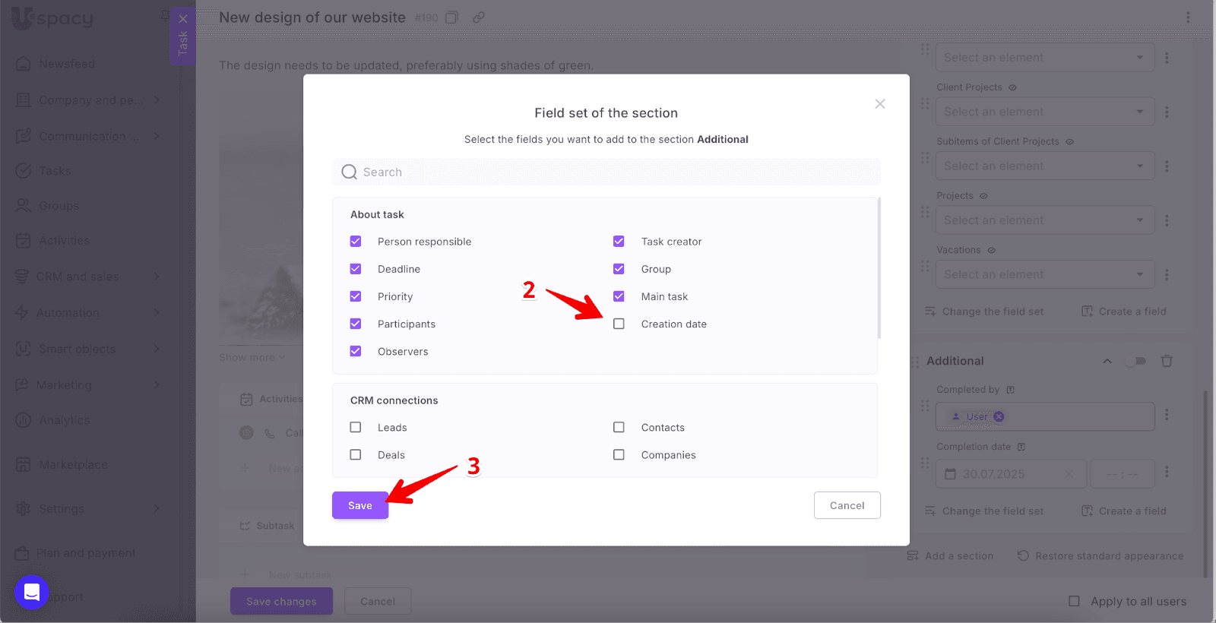Collapse the Additional section chevron
The width and height of the screenshot is (1216, 623).
pos(1107,361)
